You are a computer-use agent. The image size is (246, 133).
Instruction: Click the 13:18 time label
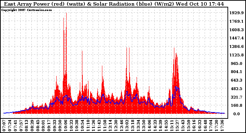tap(133, 126)
